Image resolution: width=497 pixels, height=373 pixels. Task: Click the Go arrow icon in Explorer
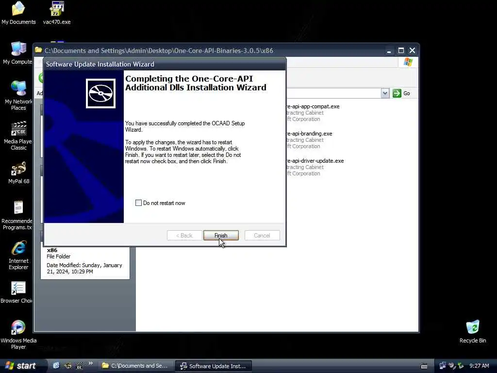397,93
